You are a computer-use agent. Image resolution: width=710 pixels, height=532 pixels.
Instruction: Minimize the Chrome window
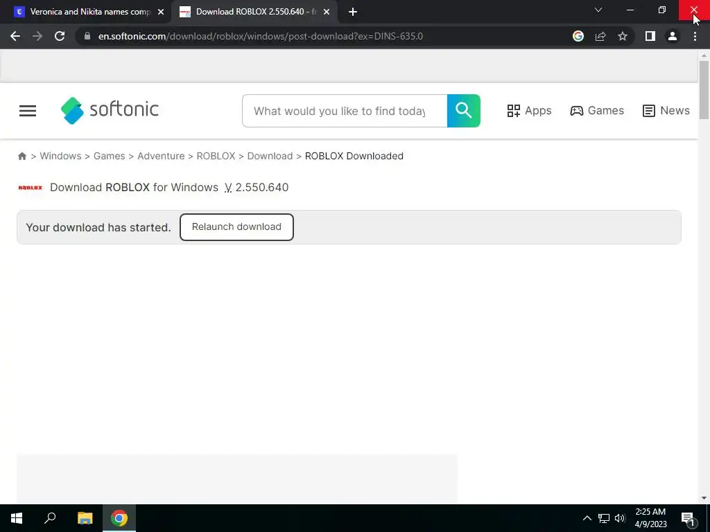pyautogui.click(x=630, y=10)
